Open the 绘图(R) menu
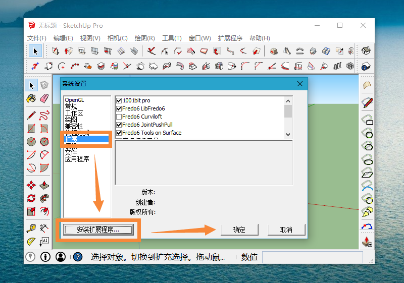 click(x=144, y=38)
